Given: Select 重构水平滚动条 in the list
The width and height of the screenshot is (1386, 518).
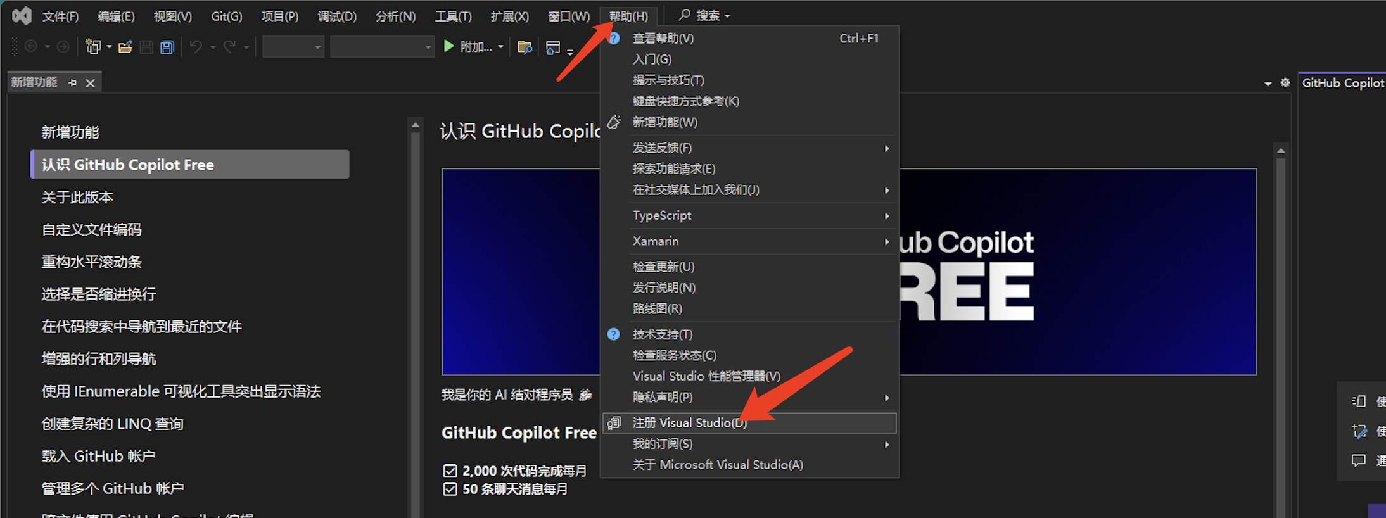Looking at the screenshot, I should tap(91, 262).
